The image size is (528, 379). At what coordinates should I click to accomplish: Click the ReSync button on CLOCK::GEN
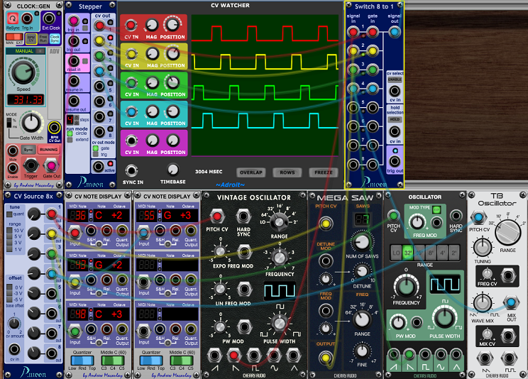coord(13,18)
